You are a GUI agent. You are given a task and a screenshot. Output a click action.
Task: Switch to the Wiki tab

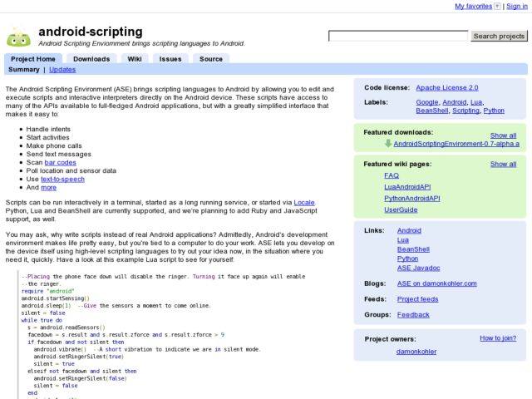click(x=134, y=59)
